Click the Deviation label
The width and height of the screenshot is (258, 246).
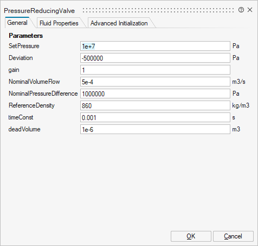coord(21,58)
